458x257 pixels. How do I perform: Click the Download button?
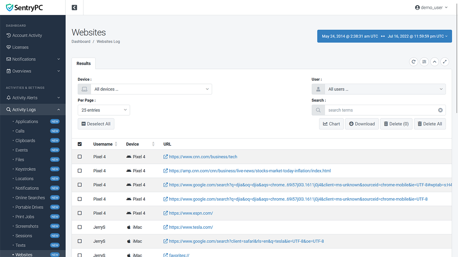362,124
